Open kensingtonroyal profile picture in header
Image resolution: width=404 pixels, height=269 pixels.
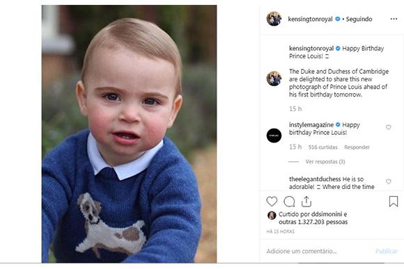[274, 19]
